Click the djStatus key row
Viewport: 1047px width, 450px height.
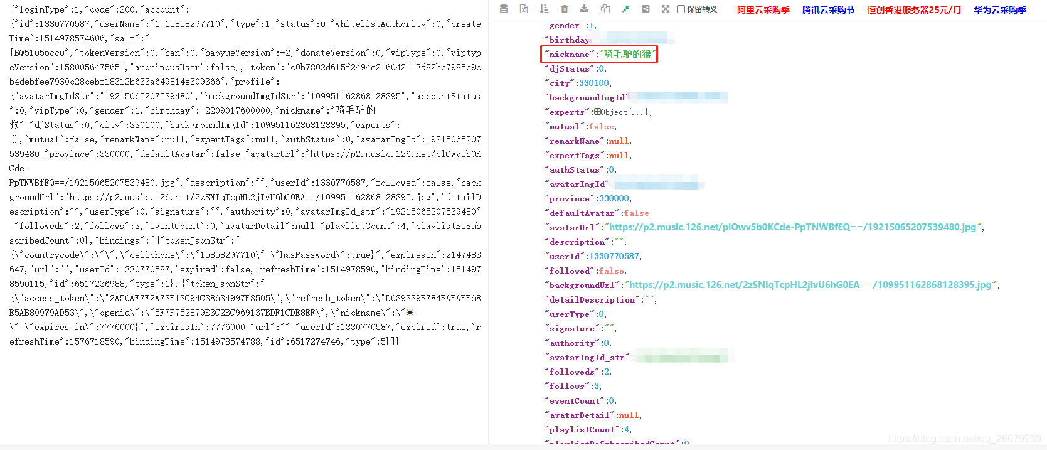tap(575, 68)
